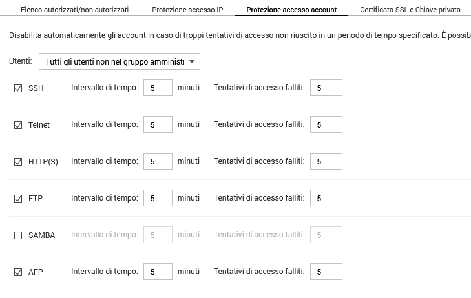Focus the Telnet time interval field
Viewport: 471px width, 298px height.
coord(157,124)
